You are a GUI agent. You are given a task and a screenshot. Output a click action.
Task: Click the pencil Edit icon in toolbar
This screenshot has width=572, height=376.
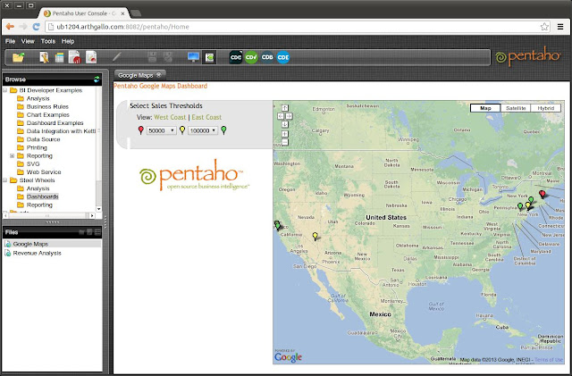click(117, 57)
